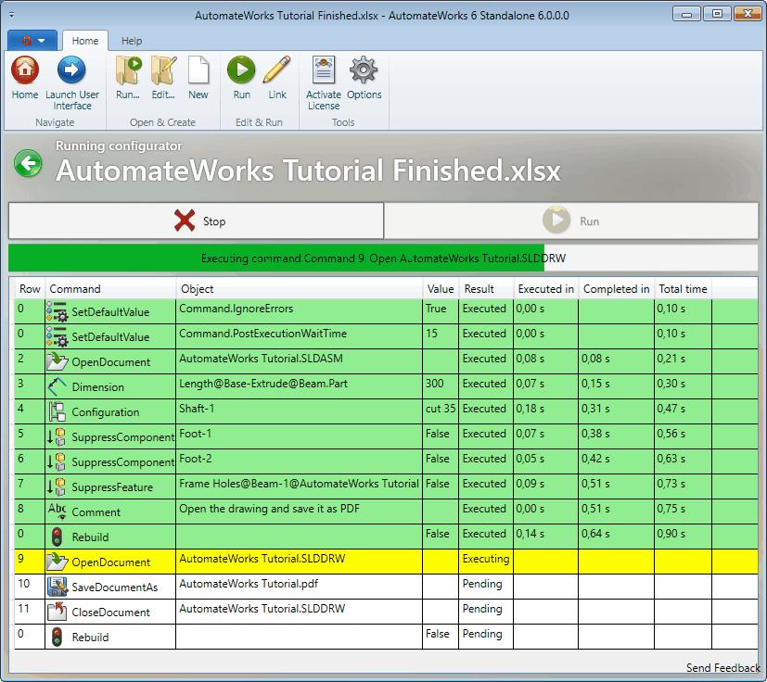
Task: Click the Link pencil icon
Action: 277,69
